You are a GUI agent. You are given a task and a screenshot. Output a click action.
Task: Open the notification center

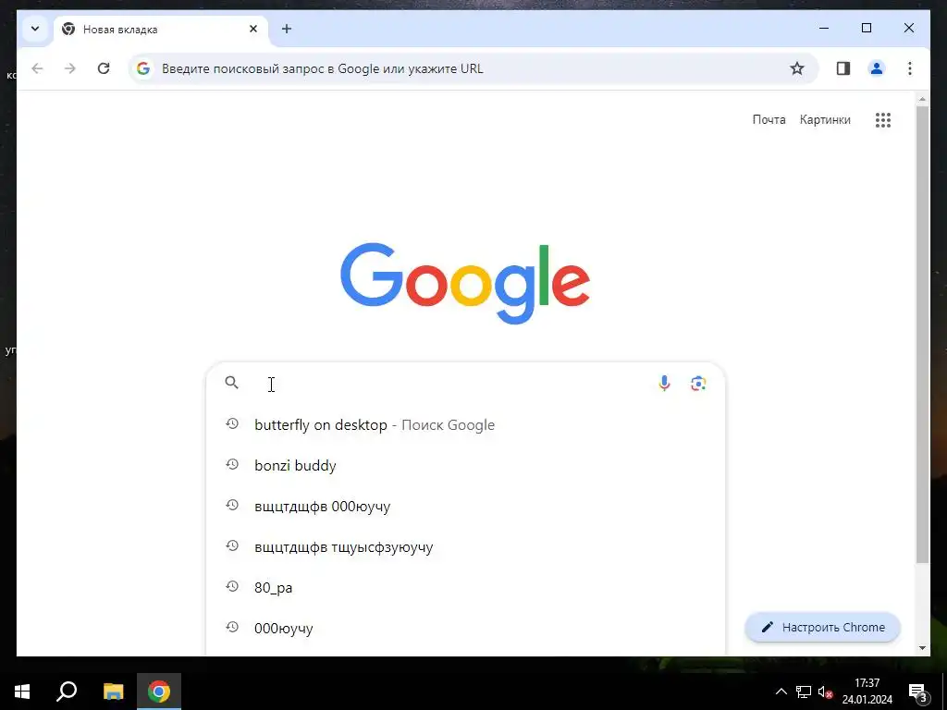918,692
